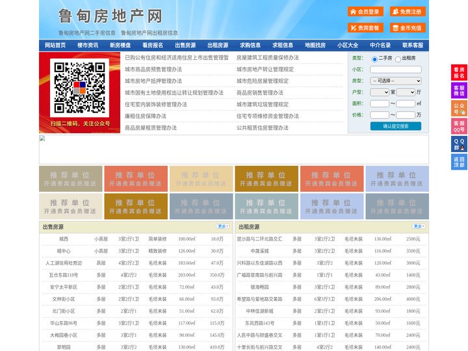The image size is (468, 351).
Task: Click the 会员登录 button
Action: pyautogui.click(x=365, y=12)
